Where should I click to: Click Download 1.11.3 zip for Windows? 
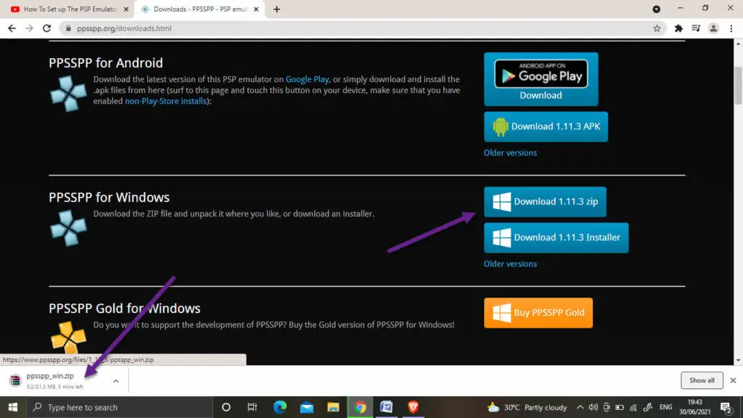(545, 202)
